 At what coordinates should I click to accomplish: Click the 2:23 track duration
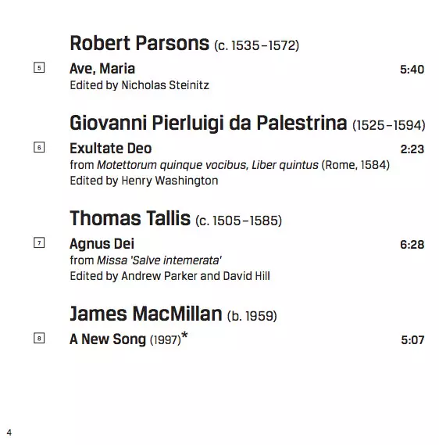(x=412, y=149)
